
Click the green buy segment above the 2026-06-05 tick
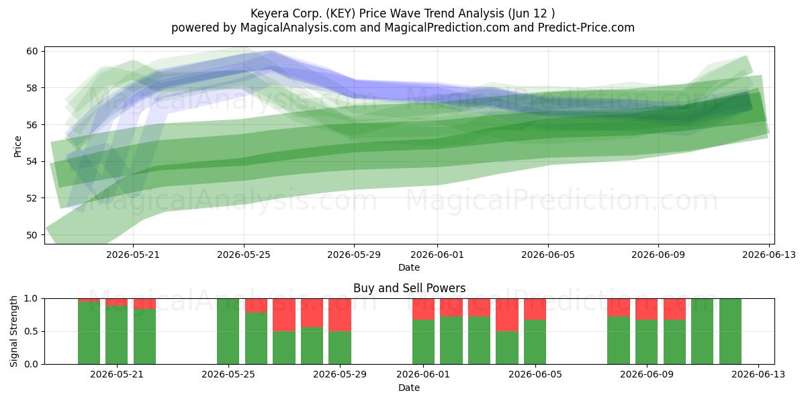click(535, 342)
